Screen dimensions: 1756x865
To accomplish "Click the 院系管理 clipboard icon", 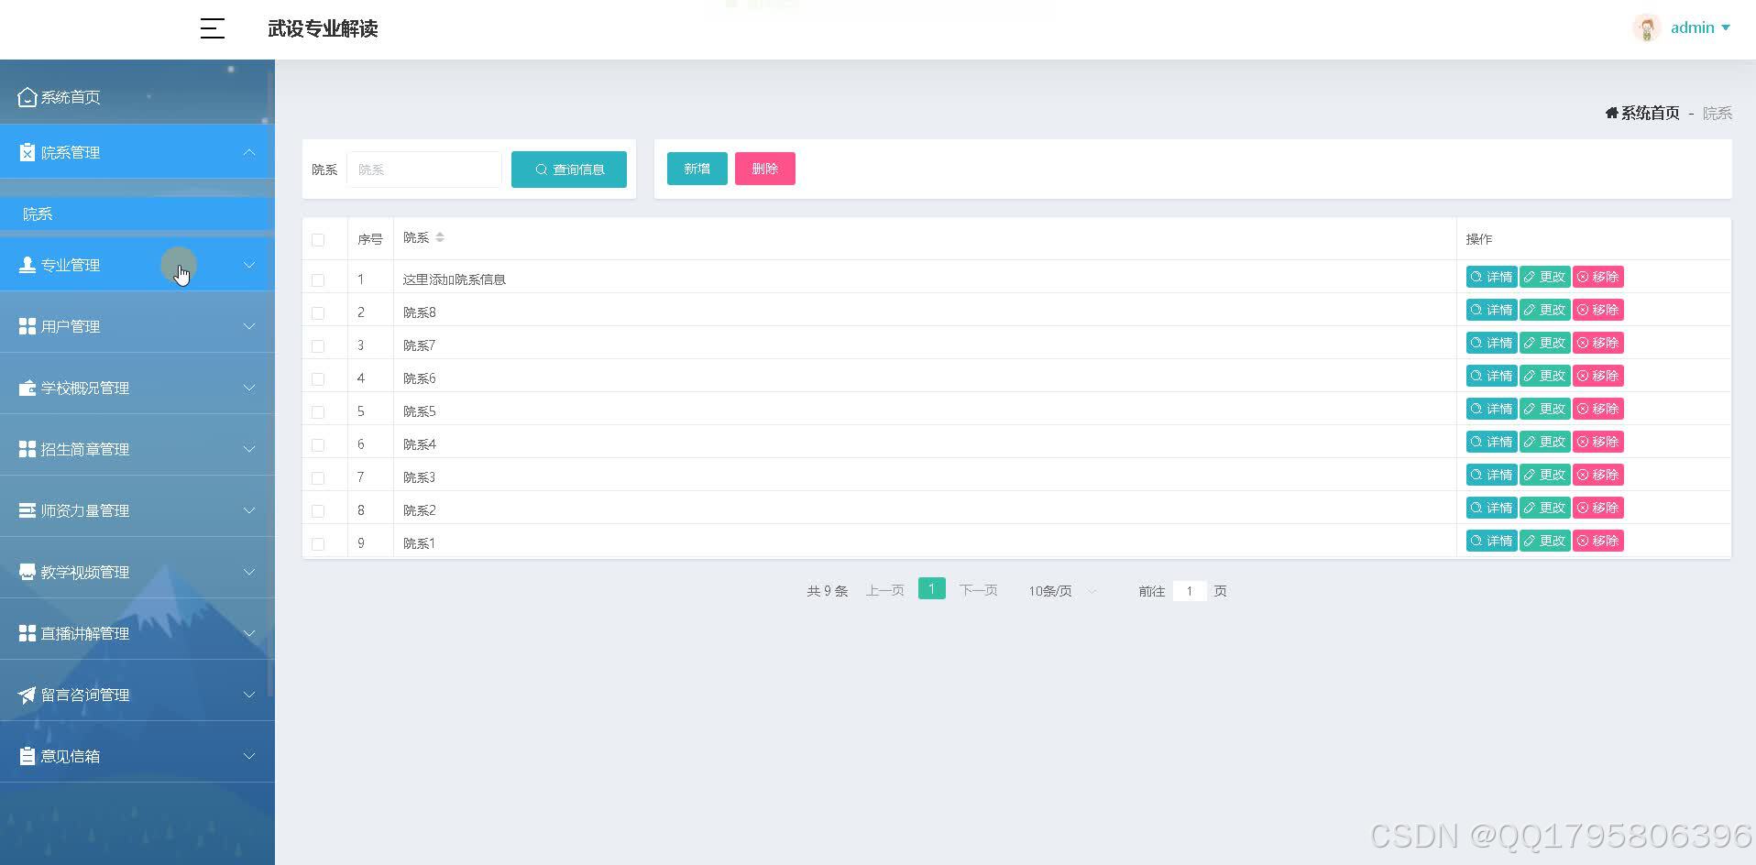I will point(27,152).
